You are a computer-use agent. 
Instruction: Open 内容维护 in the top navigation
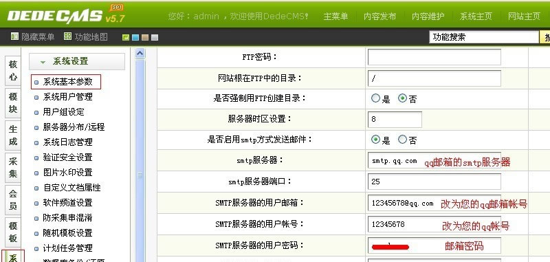[x=428, y=16]
